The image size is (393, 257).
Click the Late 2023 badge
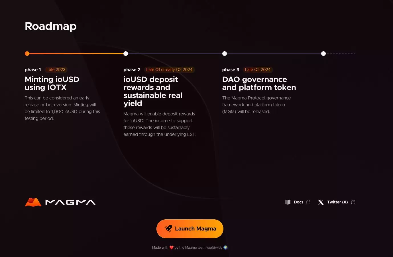click(x=56, y=70)
